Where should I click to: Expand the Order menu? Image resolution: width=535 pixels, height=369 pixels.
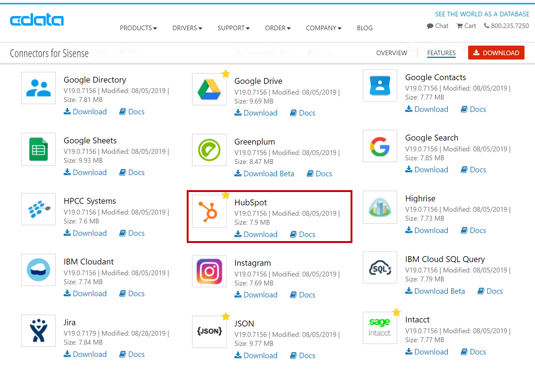coord(278,28)
